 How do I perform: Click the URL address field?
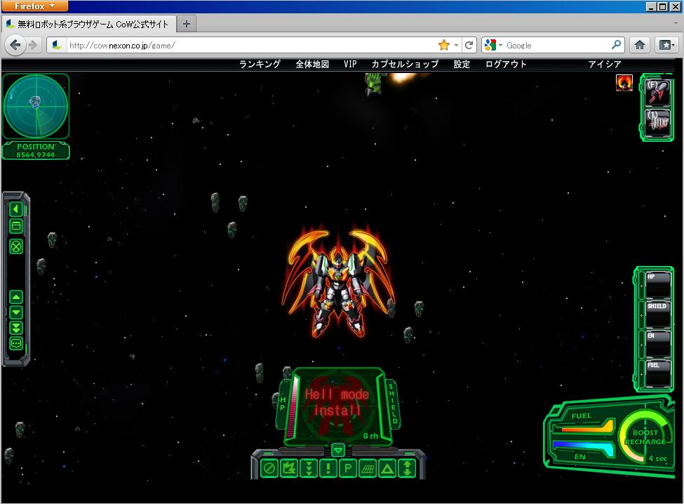point(251,46)
